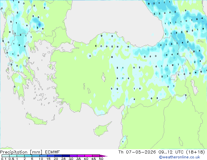Click the "ECMWF" model label
Screen dimensions: 207x160
[x=53, y=152]
